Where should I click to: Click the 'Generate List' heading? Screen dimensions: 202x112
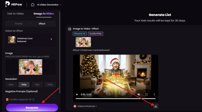tap(160, 15)
